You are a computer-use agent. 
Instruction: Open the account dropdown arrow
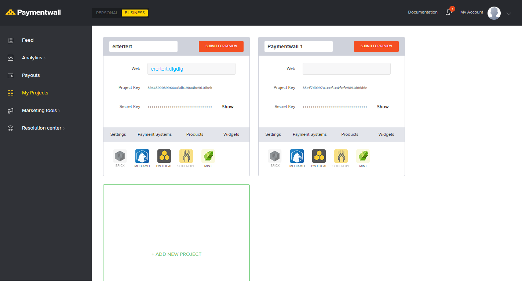coord(509,14)
